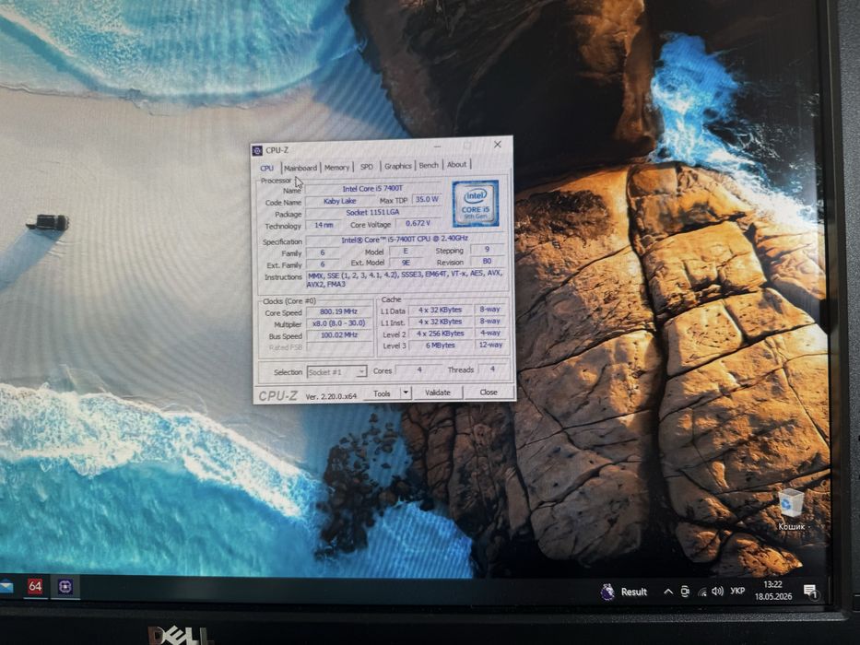Open the volume speaker tray icon
Screen dimensions: 860x645
click(717, 592)
